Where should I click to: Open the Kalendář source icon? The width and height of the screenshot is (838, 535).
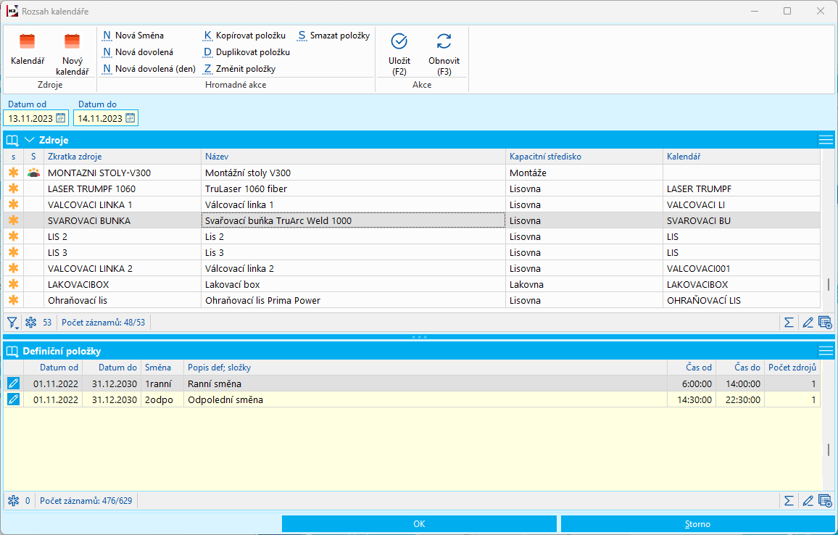(x=27, y=42)
